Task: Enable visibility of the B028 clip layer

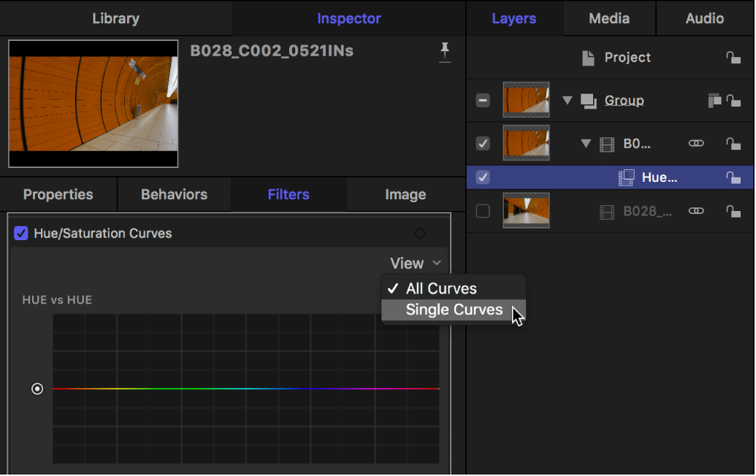Action: 482,210
